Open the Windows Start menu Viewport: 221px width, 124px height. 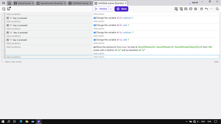[3, 122]
